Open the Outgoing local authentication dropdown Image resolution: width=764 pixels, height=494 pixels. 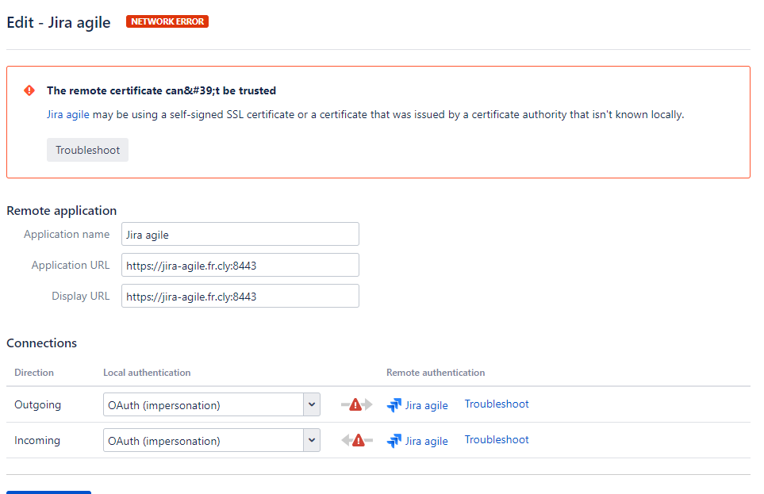coord(211,404)
